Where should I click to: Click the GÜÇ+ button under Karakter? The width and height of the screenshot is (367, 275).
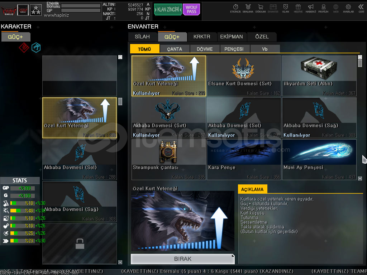click(x=16, y=37)
